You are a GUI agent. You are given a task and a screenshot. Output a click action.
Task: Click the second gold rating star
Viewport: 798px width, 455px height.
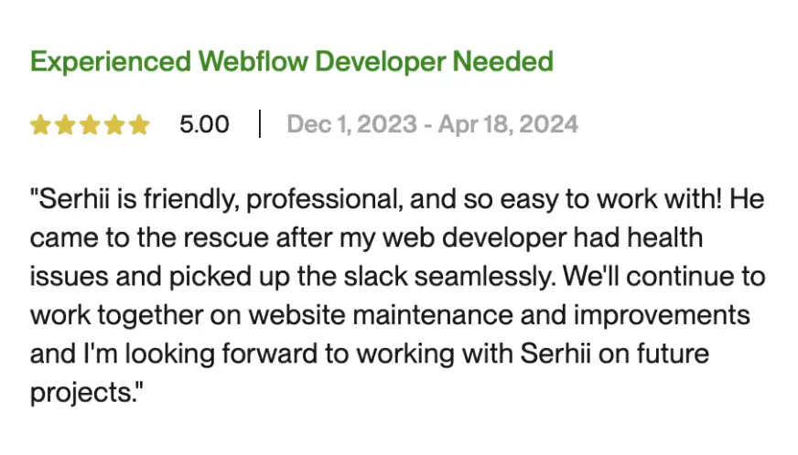[x=65, y=124]
